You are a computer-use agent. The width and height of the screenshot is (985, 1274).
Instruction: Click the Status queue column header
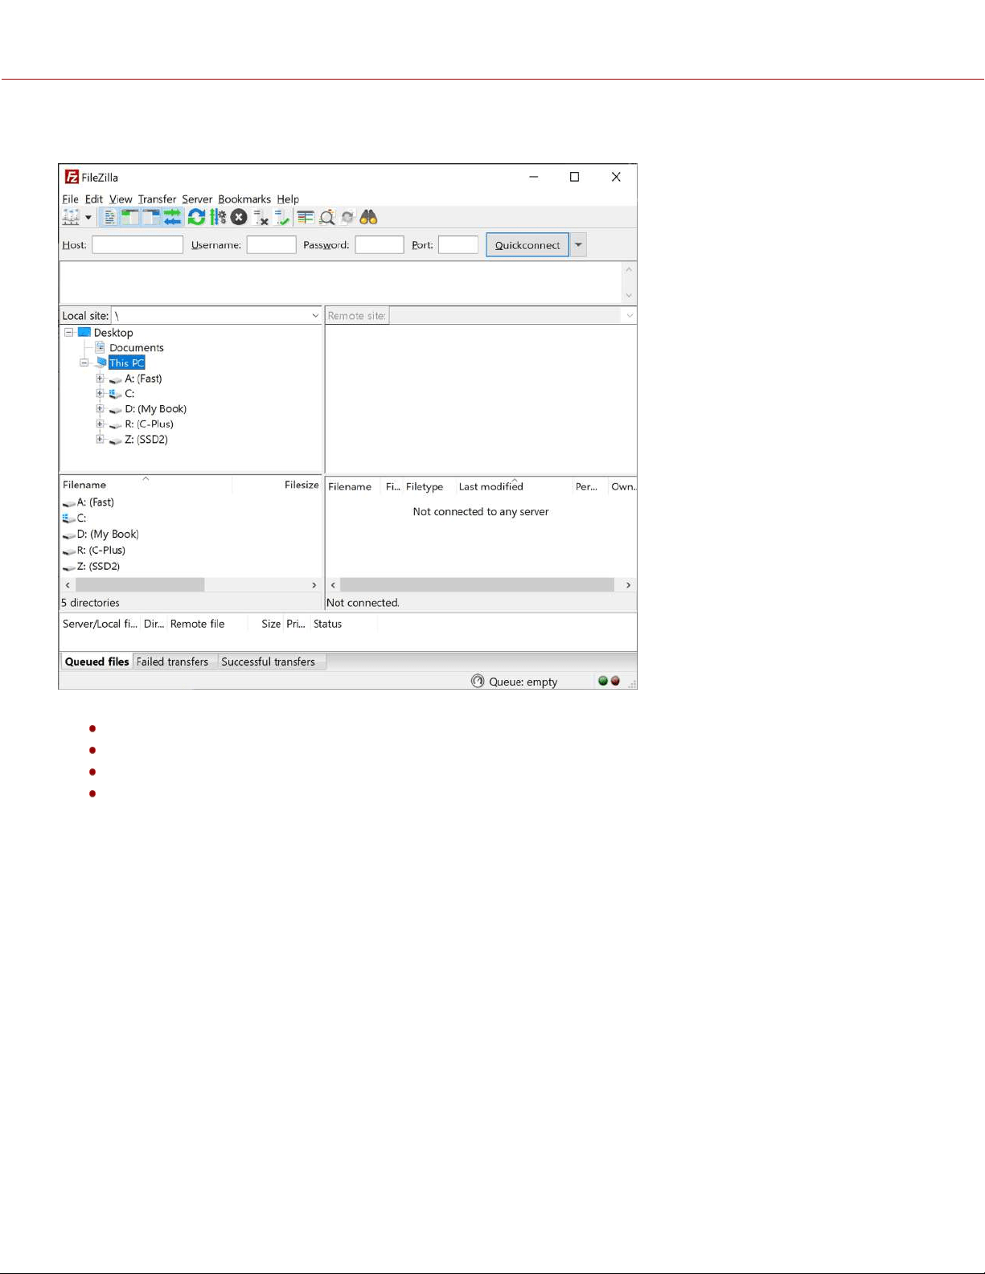[x=328, y=624]
